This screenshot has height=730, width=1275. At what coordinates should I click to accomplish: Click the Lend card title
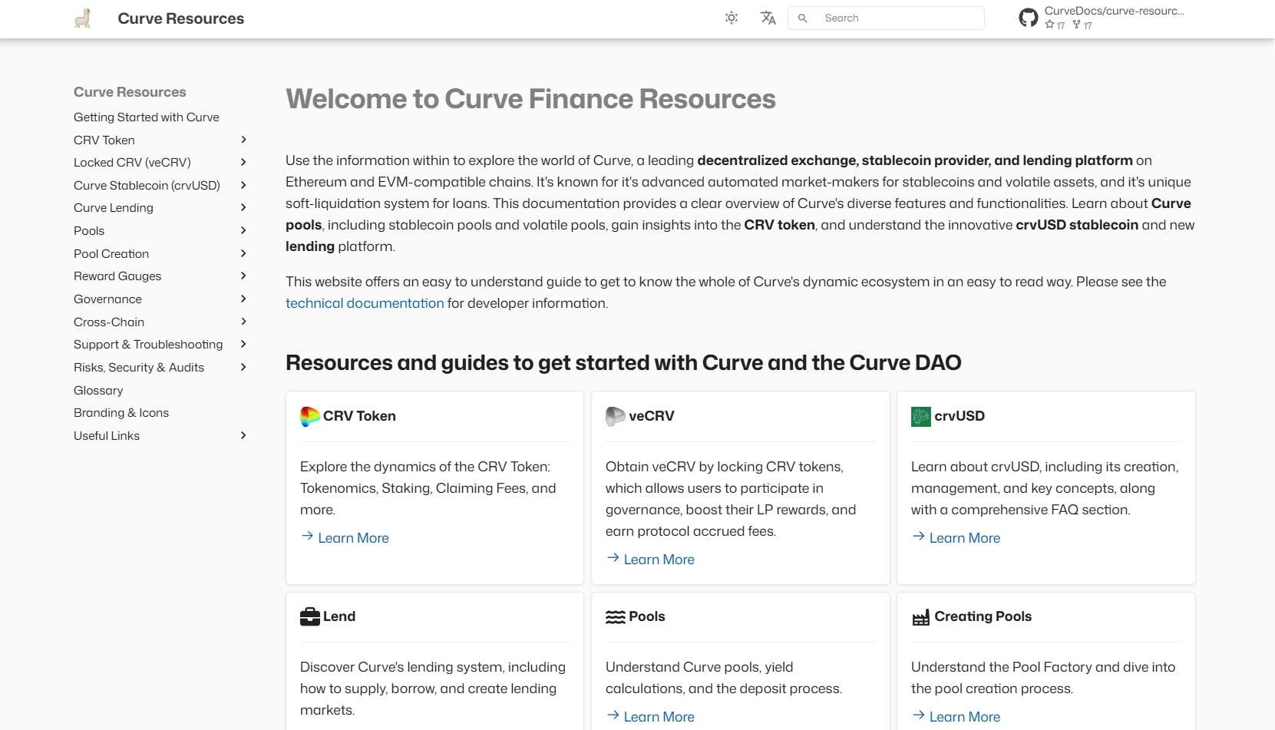(339, 616)
